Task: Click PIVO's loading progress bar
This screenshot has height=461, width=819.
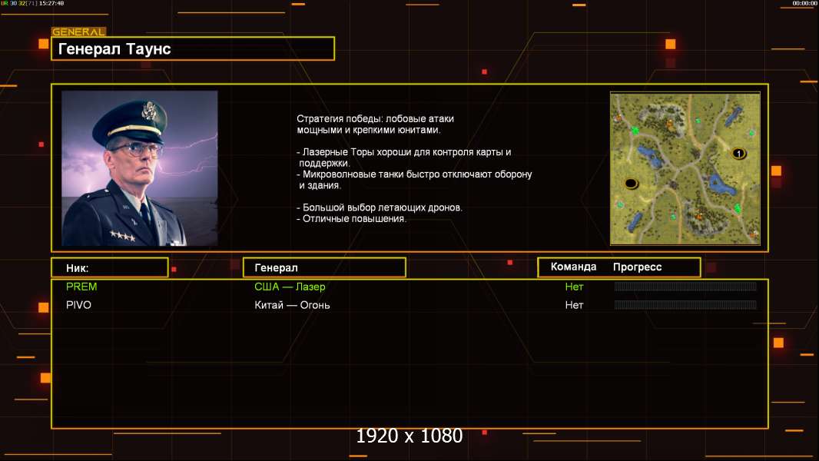Action: (685, 304)
